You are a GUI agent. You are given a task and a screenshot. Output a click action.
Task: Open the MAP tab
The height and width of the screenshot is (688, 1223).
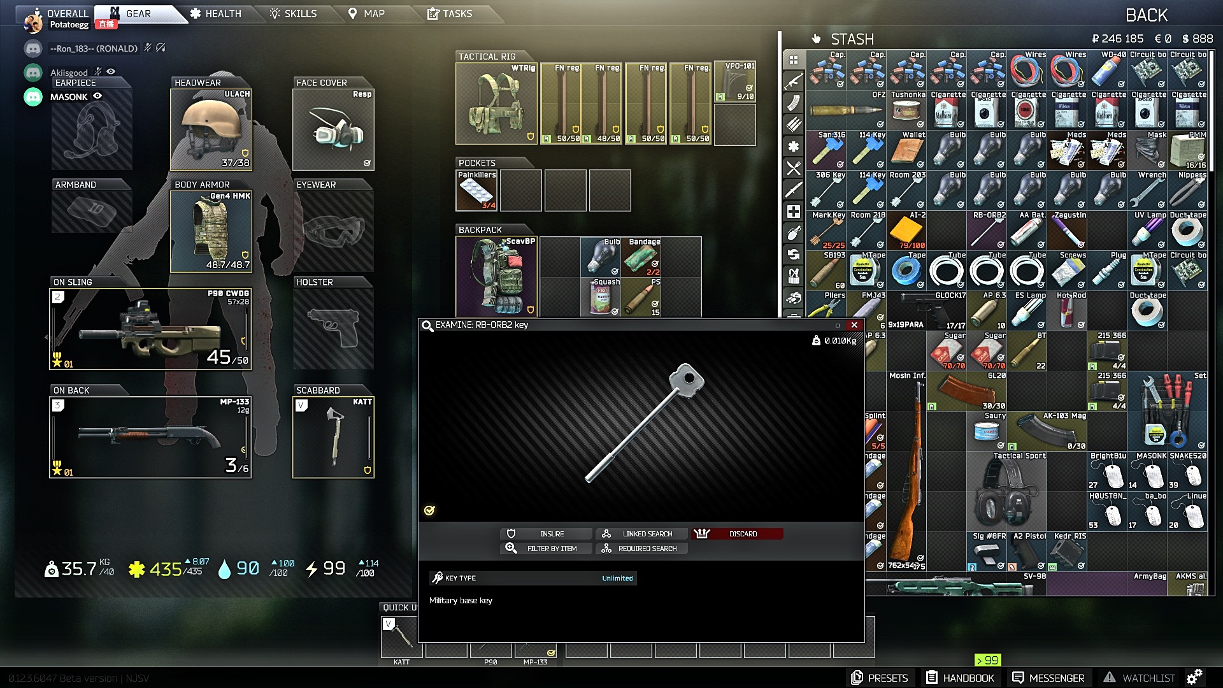coord(366,13)
